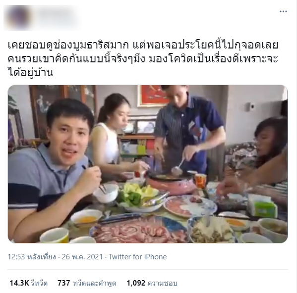Click the yellow-rimmed cup in video foreground

point(55,236)
